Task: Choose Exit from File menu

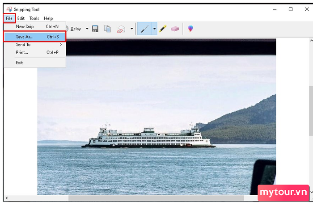Action: pos(35,63)
